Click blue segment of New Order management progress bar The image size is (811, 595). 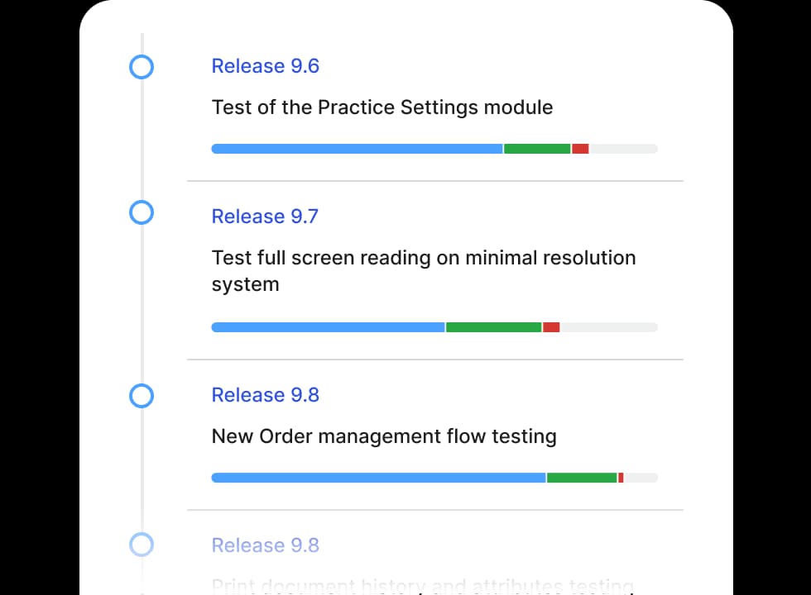pyautogui.click(x=378, y=478)
